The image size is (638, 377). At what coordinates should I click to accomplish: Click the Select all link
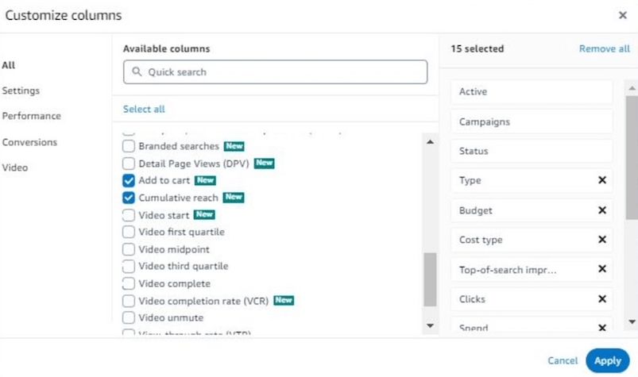point(144,109)
